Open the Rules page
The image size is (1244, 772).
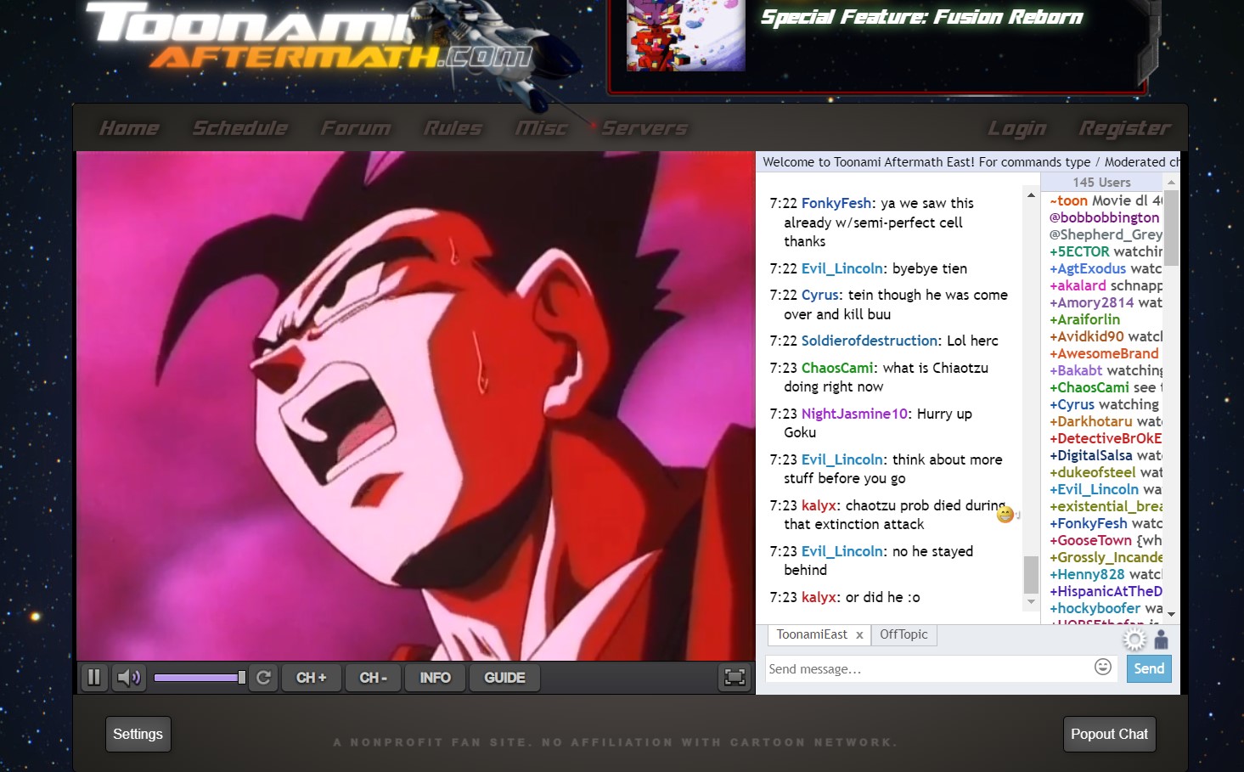453,128
